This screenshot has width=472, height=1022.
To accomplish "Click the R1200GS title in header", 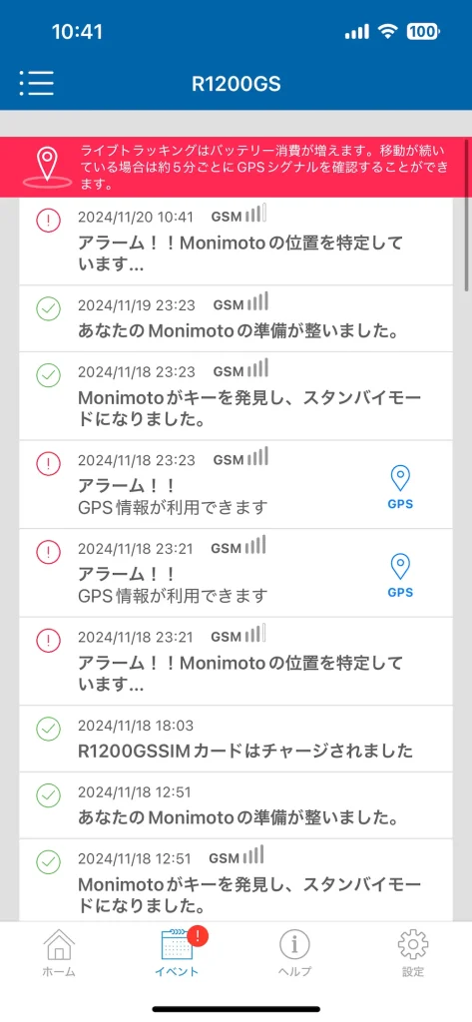I will click(x=236, y=84).
